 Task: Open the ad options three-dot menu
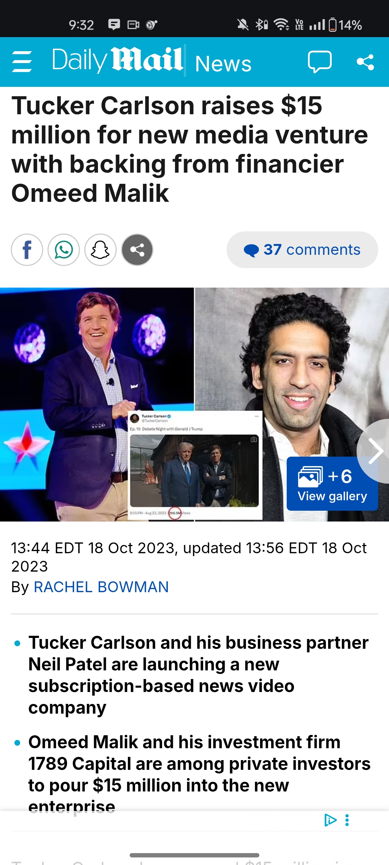pos(347,820)
